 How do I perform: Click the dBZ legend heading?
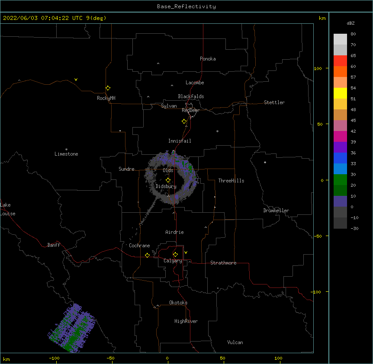pyautogui.click(x=350, y=23)
